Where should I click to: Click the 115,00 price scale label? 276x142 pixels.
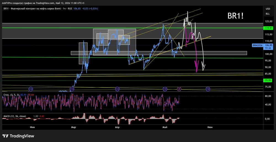coord(268,34)
